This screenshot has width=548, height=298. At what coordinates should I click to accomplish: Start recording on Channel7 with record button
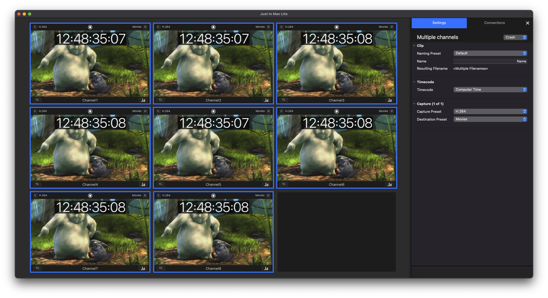90,196
